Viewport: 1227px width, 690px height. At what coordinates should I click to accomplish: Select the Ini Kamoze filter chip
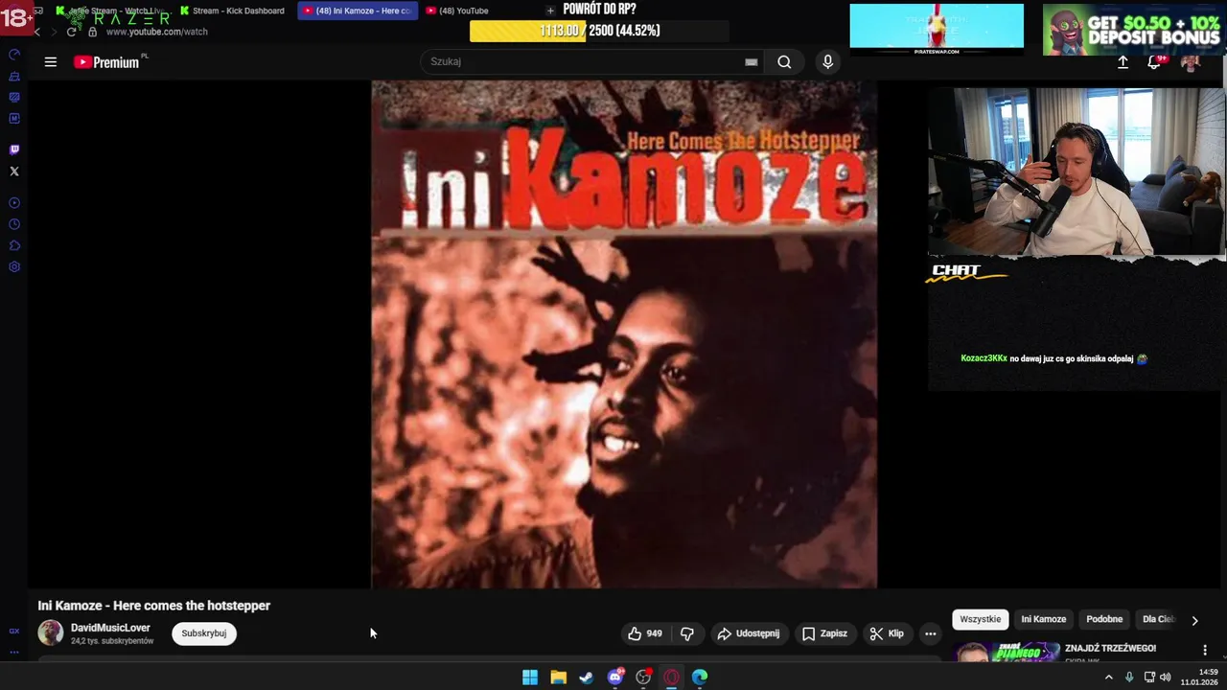point(1043,619)
